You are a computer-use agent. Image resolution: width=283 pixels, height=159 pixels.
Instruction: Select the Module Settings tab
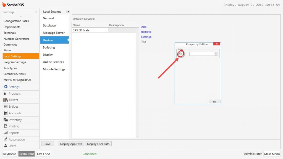pos(54,69)
